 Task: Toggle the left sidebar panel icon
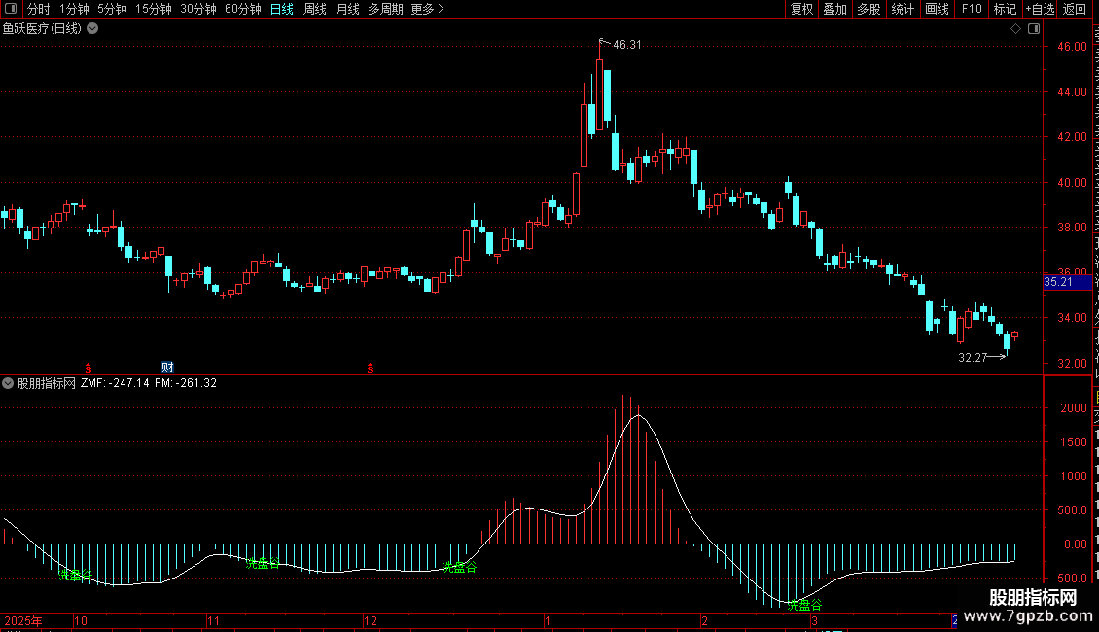click(x=11, y=9)
